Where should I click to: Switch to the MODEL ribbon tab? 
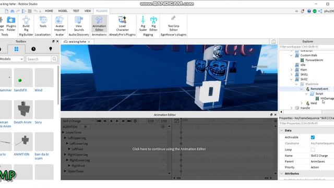click(63, 11)
